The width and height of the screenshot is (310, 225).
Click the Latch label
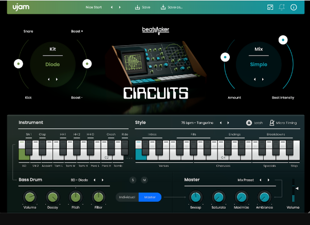pyautogui.click(x=259, y=123)
